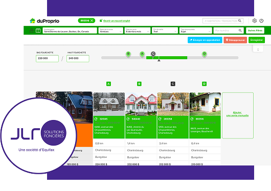The width and height of the screenshot is (271, 191).
Task: Click map pin A on the price range slider
Action: (x=142, y=54)
